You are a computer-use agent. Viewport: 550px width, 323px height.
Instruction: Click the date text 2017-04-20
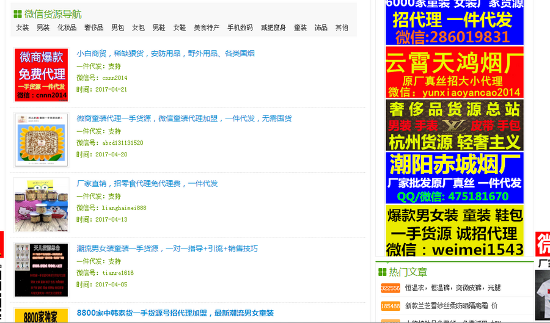pos(111,154)
